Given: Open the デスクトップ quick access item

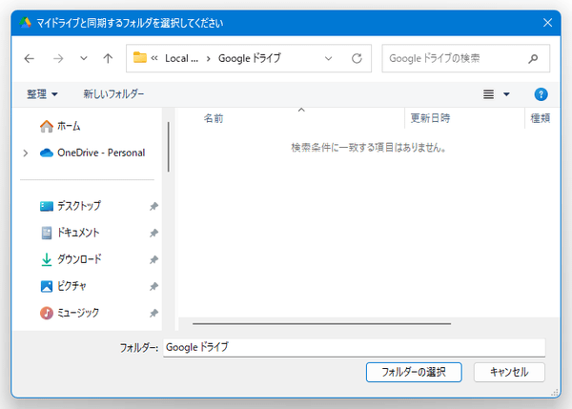Looking at the screenshot, I should (78, 206).
